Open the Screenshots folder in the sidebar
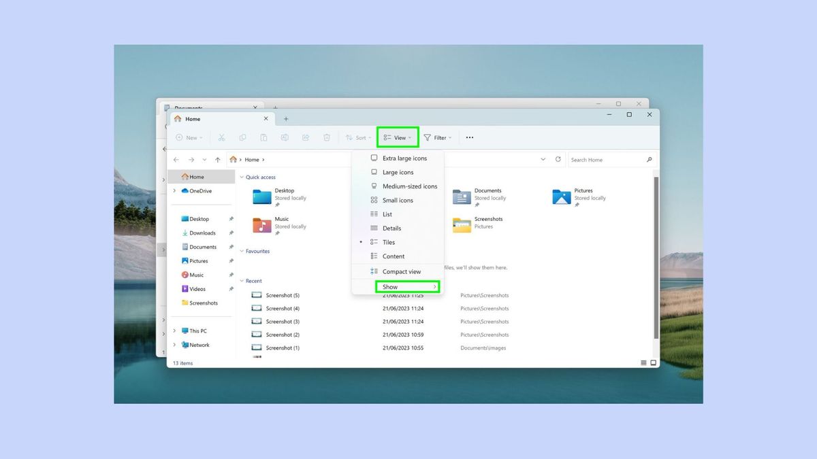Image resolution: width=817 pixels, height=459 pixels. click(202, 303)
